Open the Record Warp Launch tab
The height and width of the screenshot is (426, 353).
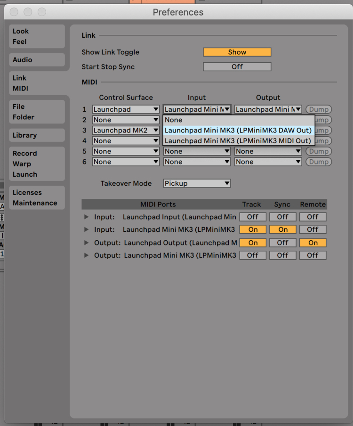37,164
